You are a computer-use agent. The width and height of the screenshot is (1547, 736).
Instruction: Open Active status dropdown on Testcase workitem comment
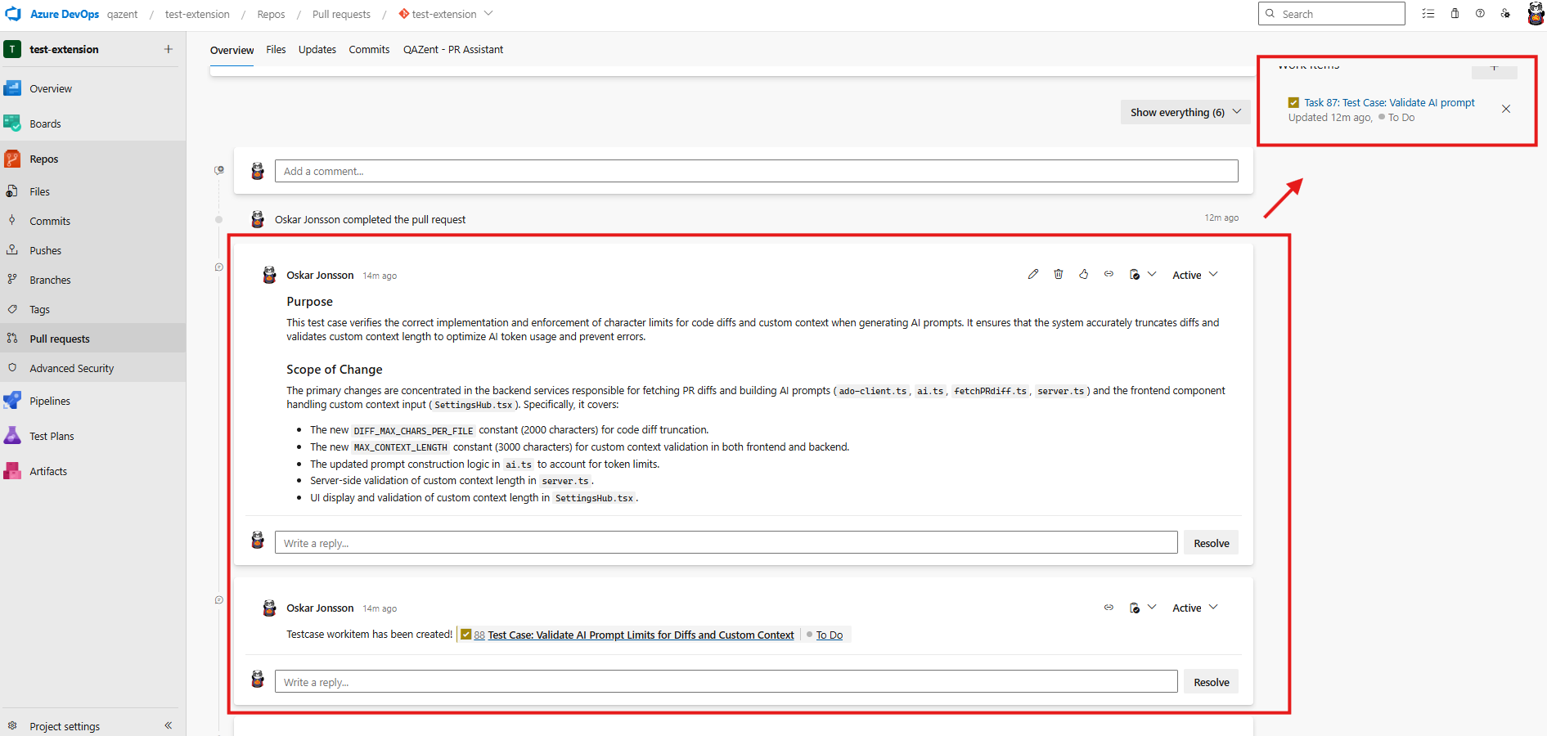coord(1194,608)
